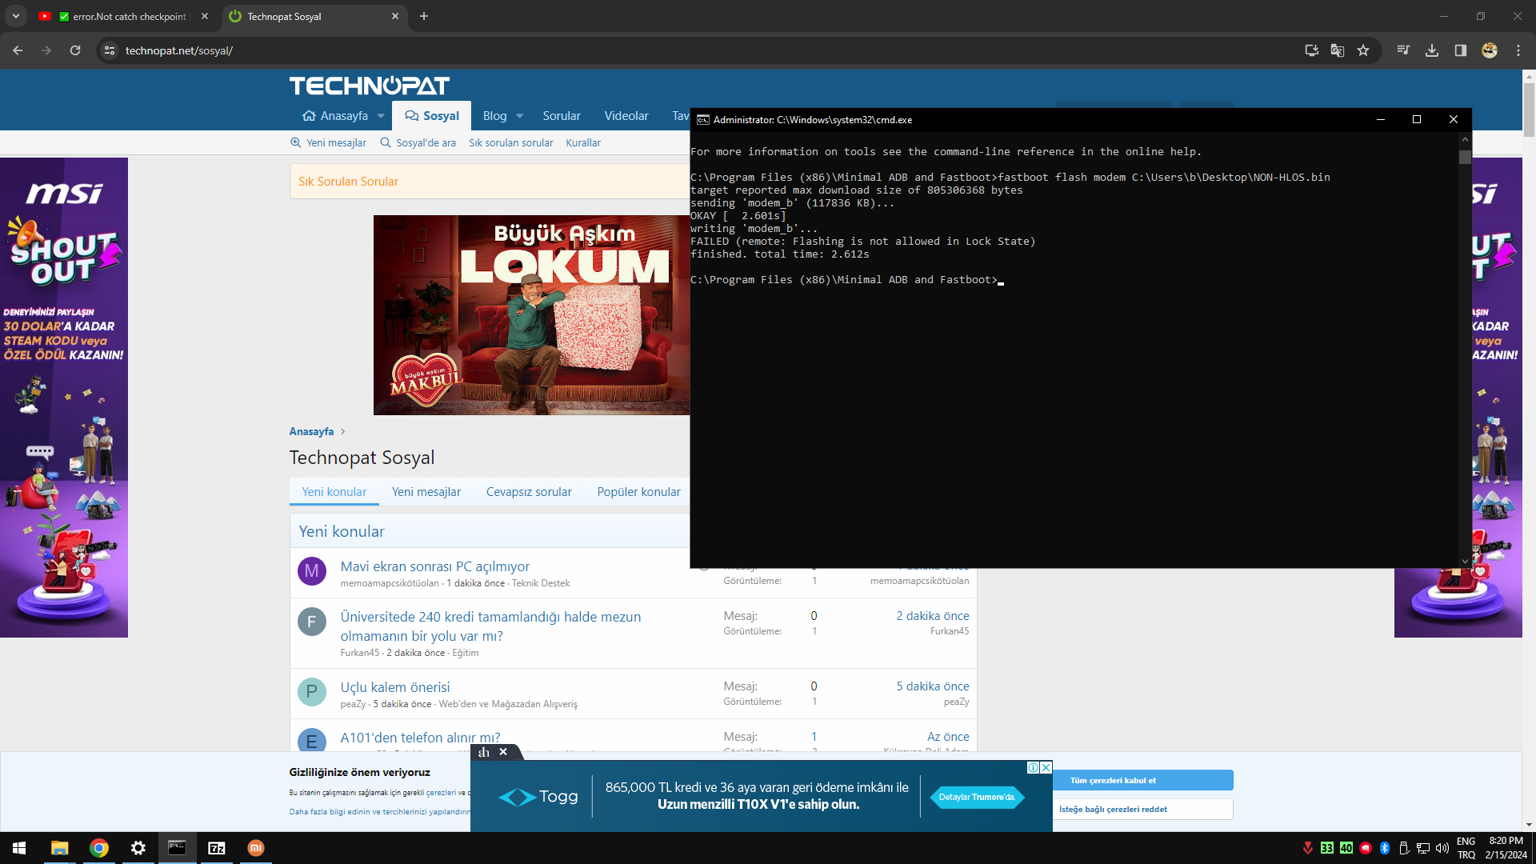Expand the Anasayfa dropdown arrow

pos(381,116)
